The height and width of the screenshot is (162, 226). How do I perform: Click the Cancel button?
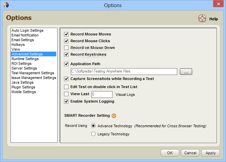(190, 153)
